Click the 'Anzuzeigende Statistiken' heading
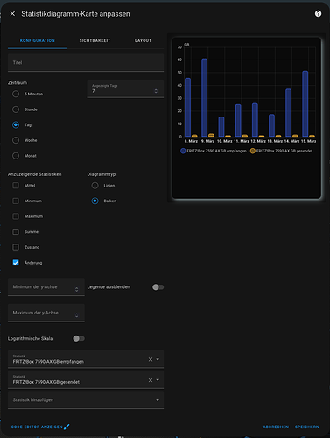Viewport: 330px width, 438px height. pos(34,174)
